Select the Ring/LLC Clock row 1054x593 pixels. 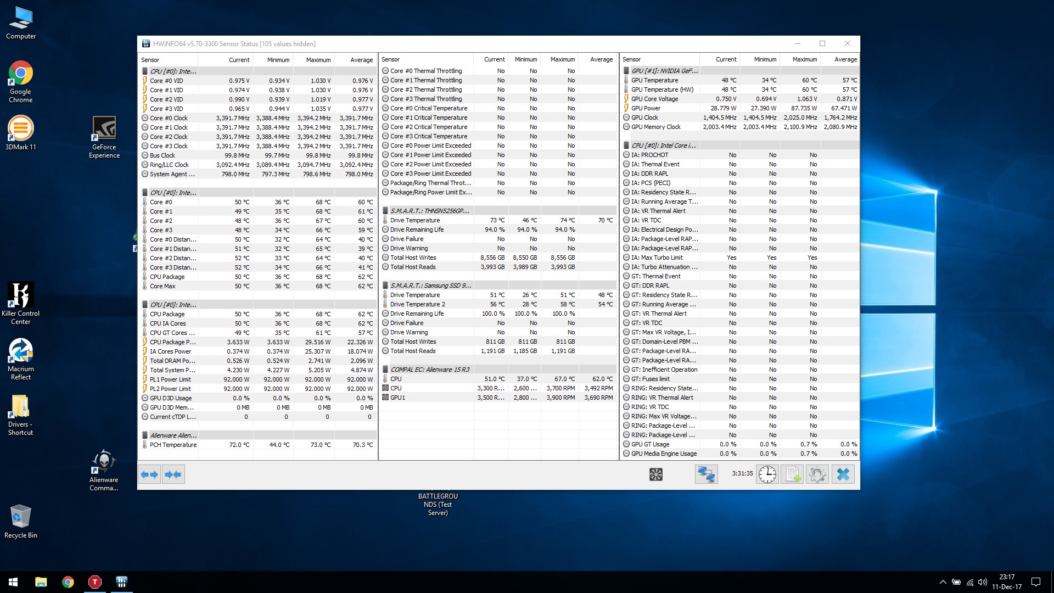258,165
